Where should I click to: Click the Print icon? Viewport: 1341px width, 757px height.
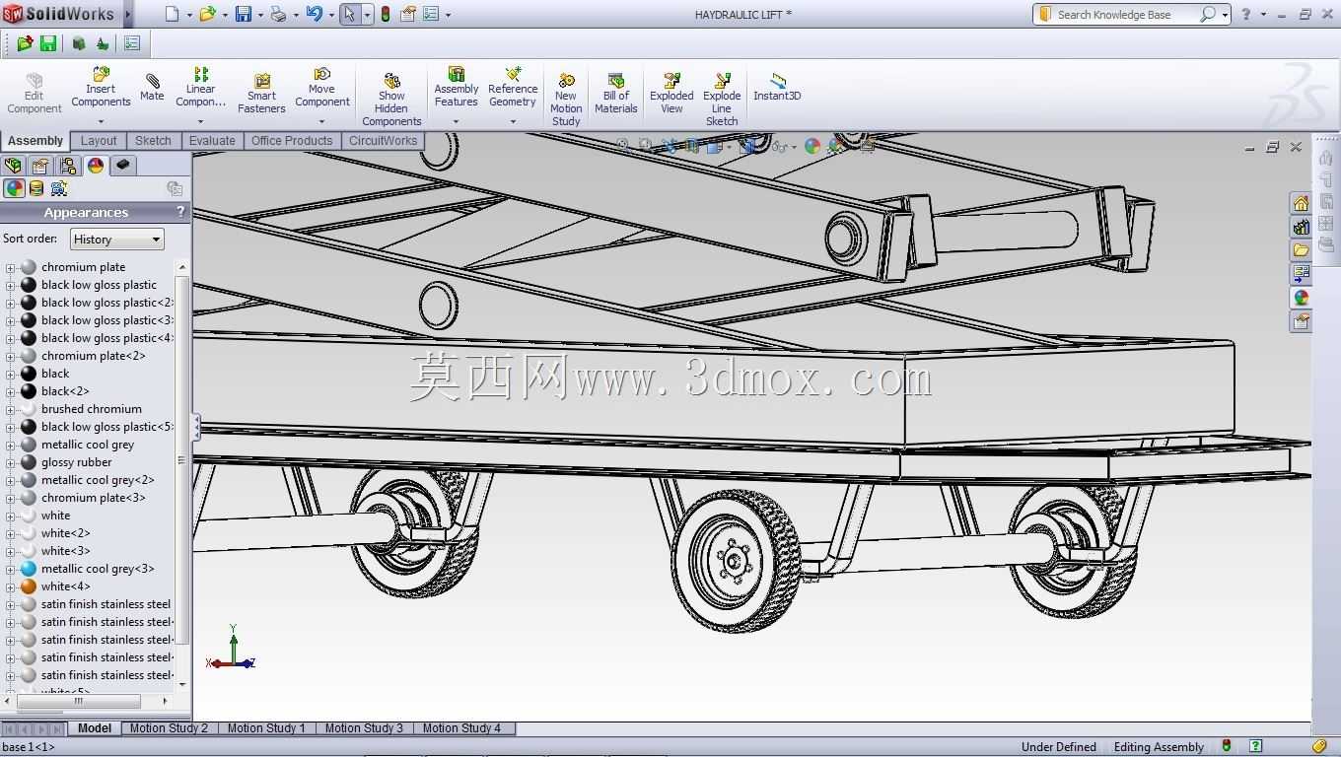[x=278, y=14]
